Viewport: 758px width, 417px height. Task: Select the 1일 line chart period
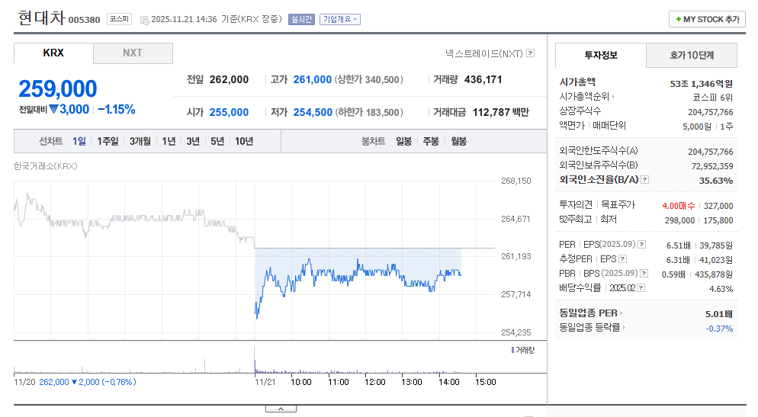[x=79, y=142]
